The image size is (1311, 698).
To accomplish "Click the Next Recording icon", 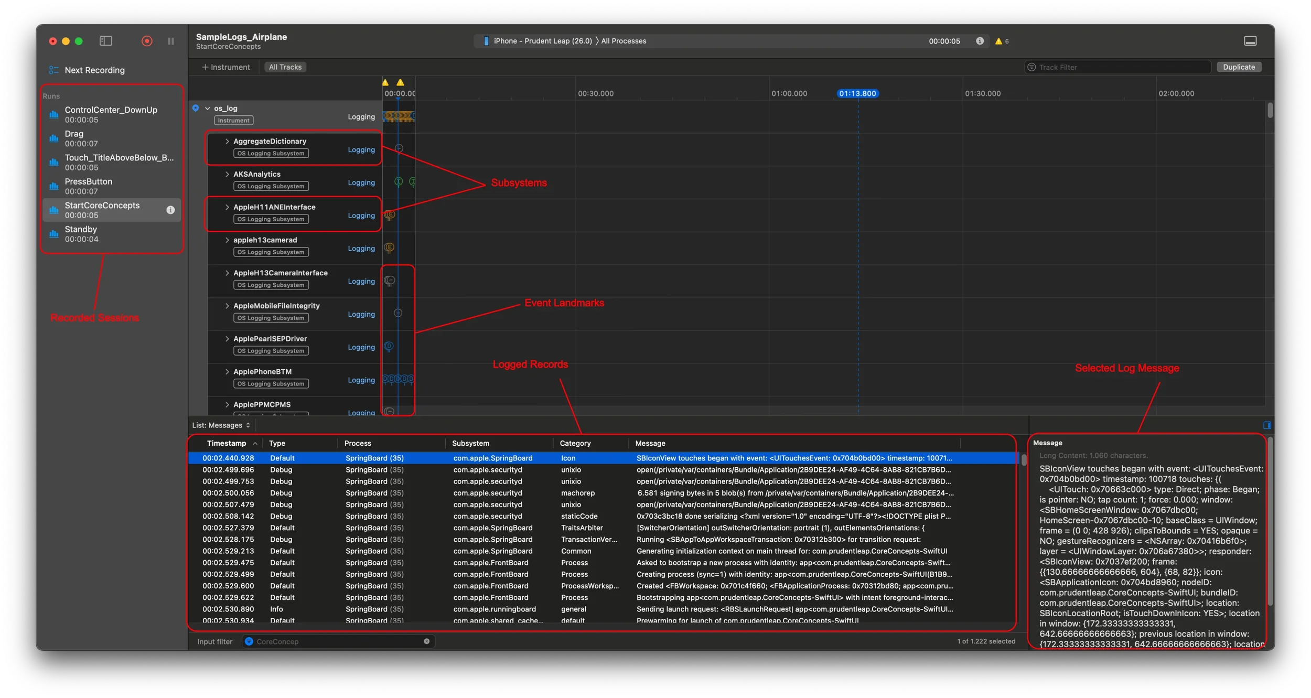I will pyautogui.click(x=53, y=70).
